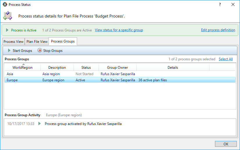Click the Start Groups play icon
The image size is (240, 150).
pos(9,51)
